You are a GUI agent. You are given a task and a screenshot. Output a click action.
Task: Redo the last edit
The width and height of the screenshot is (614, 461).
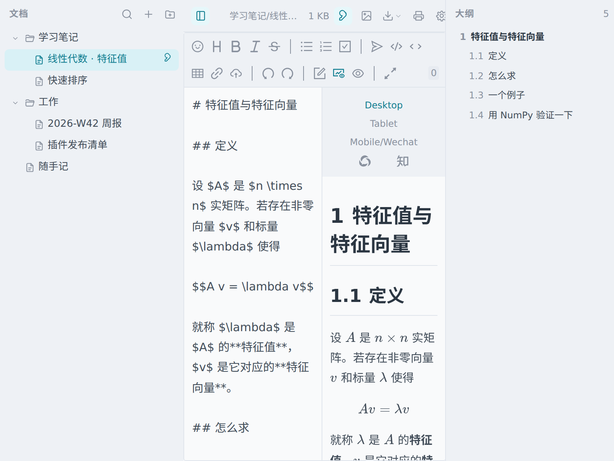[287, 73]
